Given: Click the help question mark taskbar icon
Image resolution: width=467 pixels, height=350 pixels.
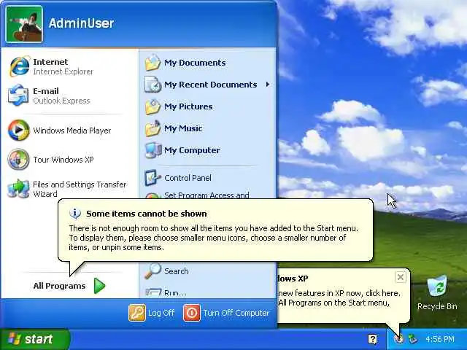Looking at the screenshot, I should point(372,339).
